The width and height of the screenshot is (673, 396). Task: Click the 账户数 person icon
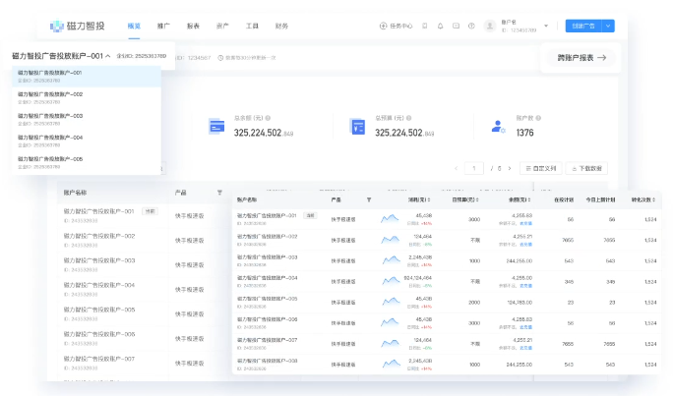tap(499, 127)
